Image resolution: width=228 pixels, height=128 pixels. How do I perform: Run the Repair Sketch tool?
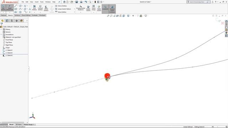[x=88, y=8]
